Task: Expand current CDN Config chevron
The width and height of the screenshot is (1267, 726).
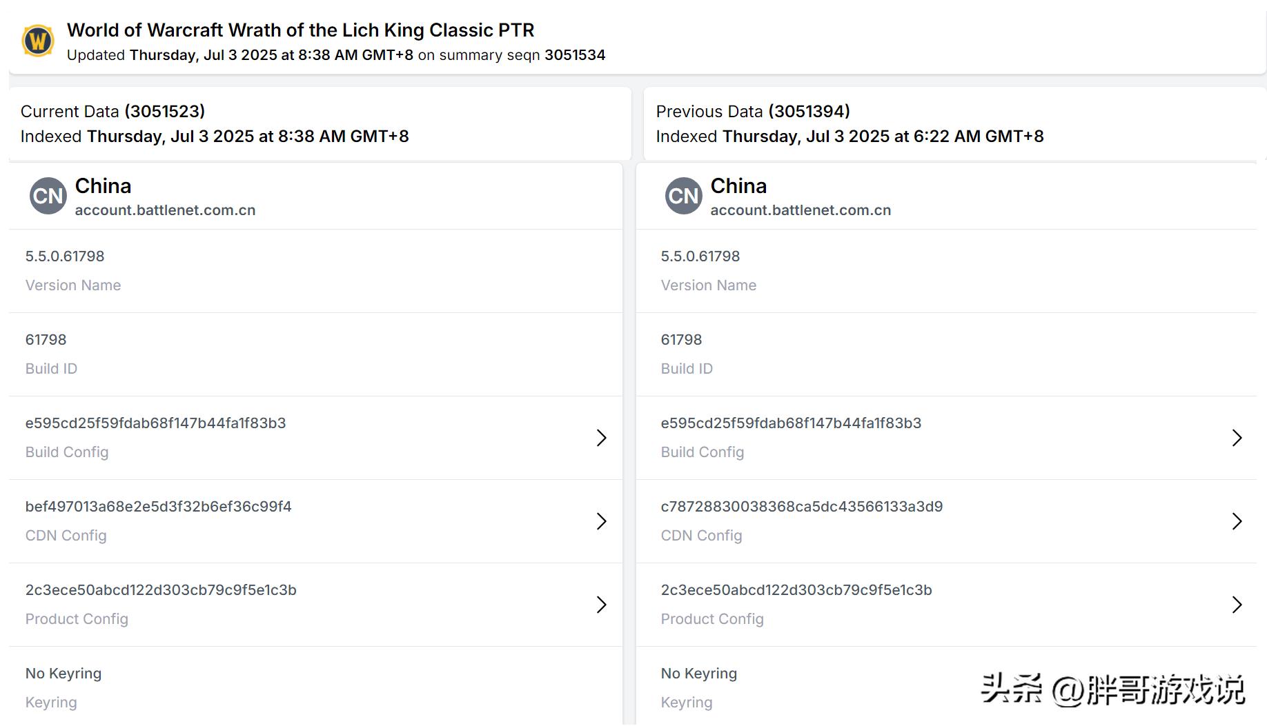Action: [601, 521]
